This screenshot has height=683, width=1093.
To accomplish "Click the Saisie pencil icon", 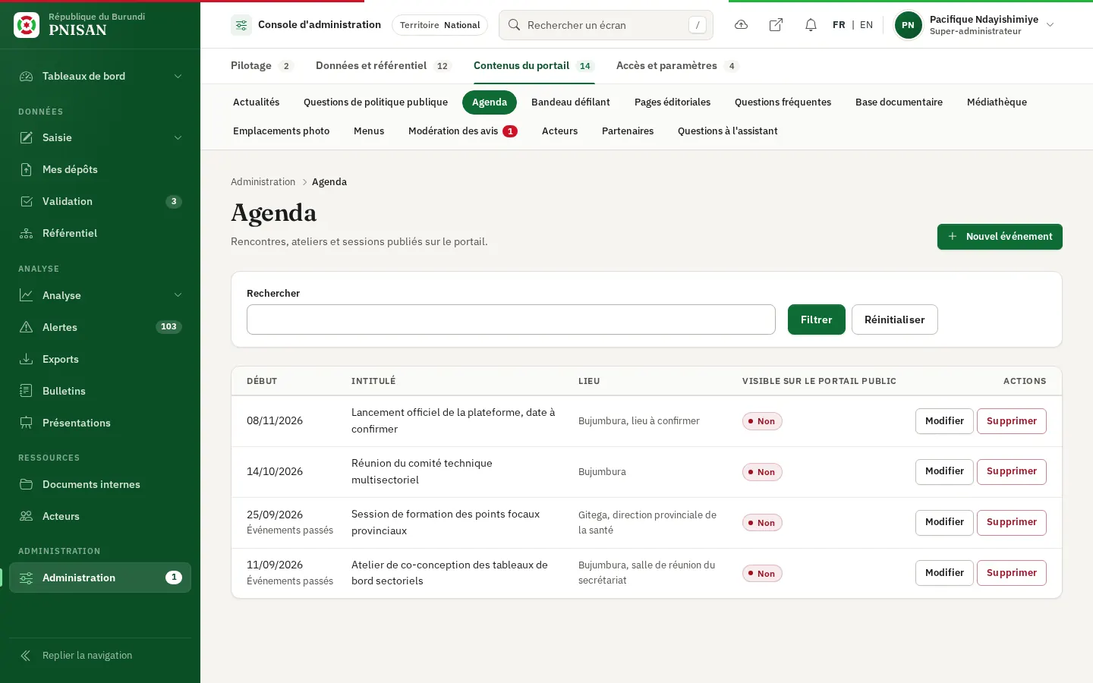I will tap(27, 137).
